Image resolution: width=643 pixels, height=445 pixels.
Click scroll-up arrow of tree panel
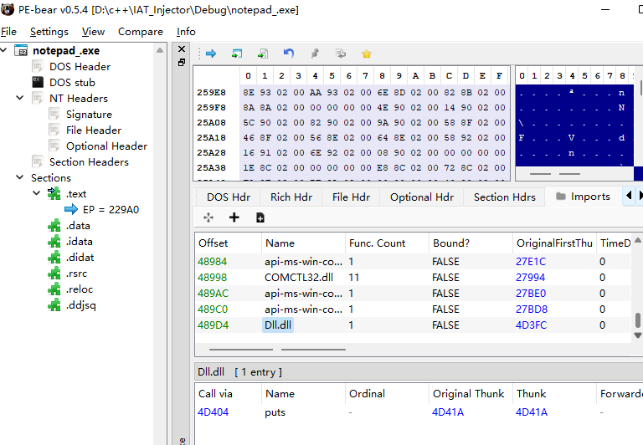click(x=160, y=50)
